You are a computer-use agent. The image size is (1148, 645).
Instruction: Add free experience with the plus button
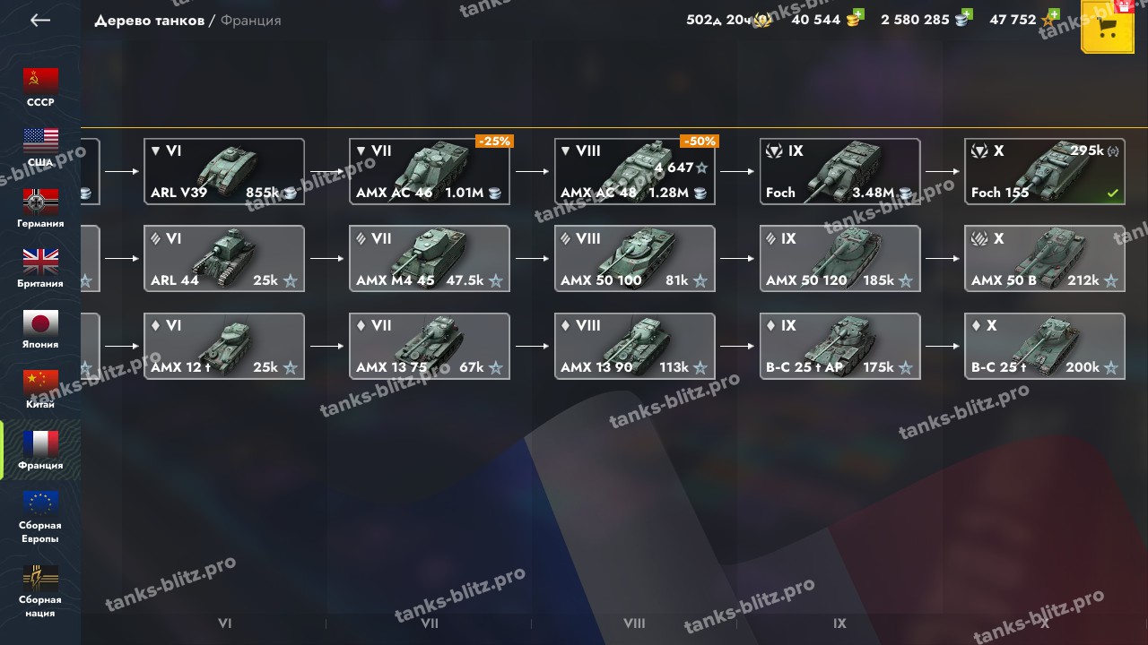[x=1053, y=15]
